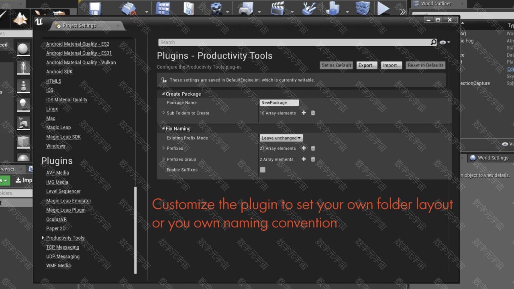Open the Blueprints gamepad toolbar icon
The image size is (514, 289).
pos(246,8)
